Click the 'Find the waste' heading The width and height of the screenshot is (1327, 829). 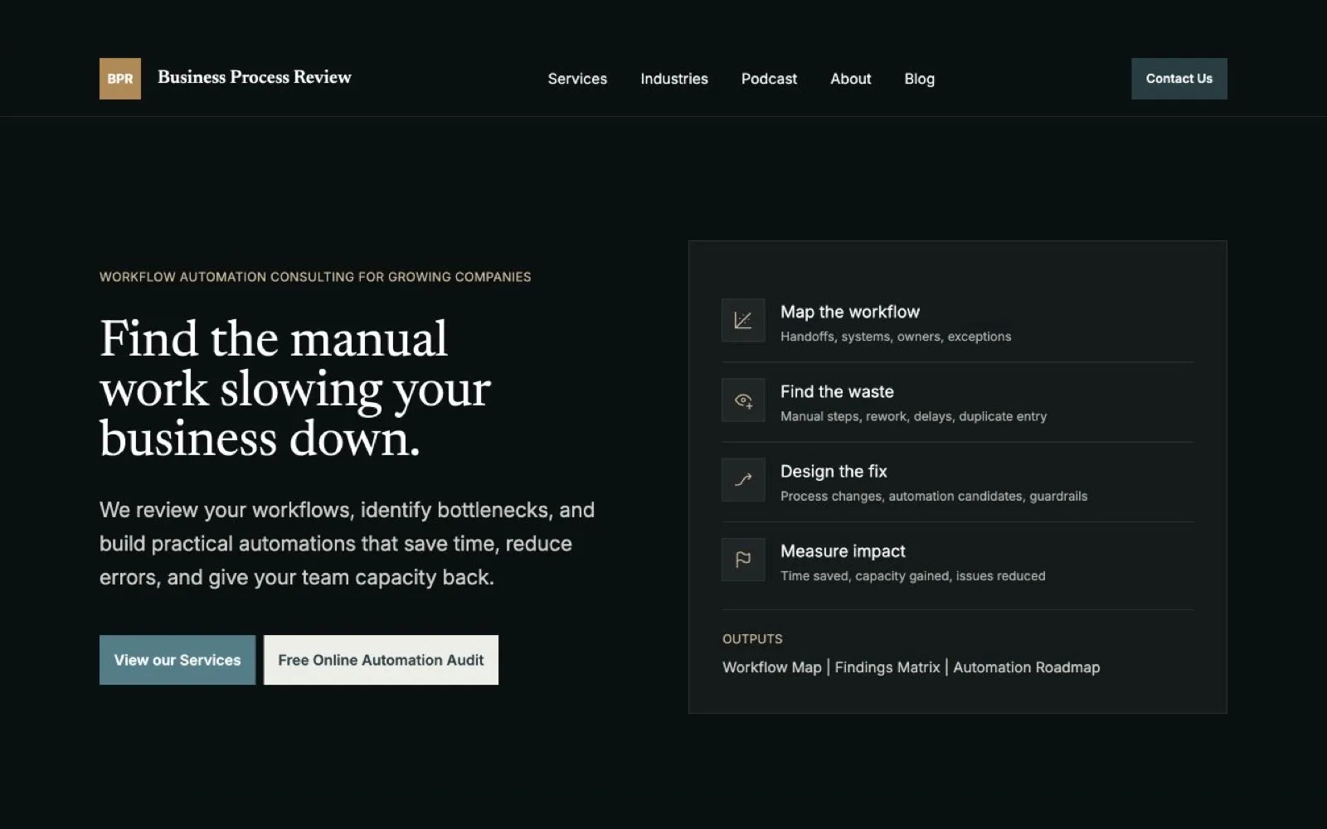click(837, 391)
